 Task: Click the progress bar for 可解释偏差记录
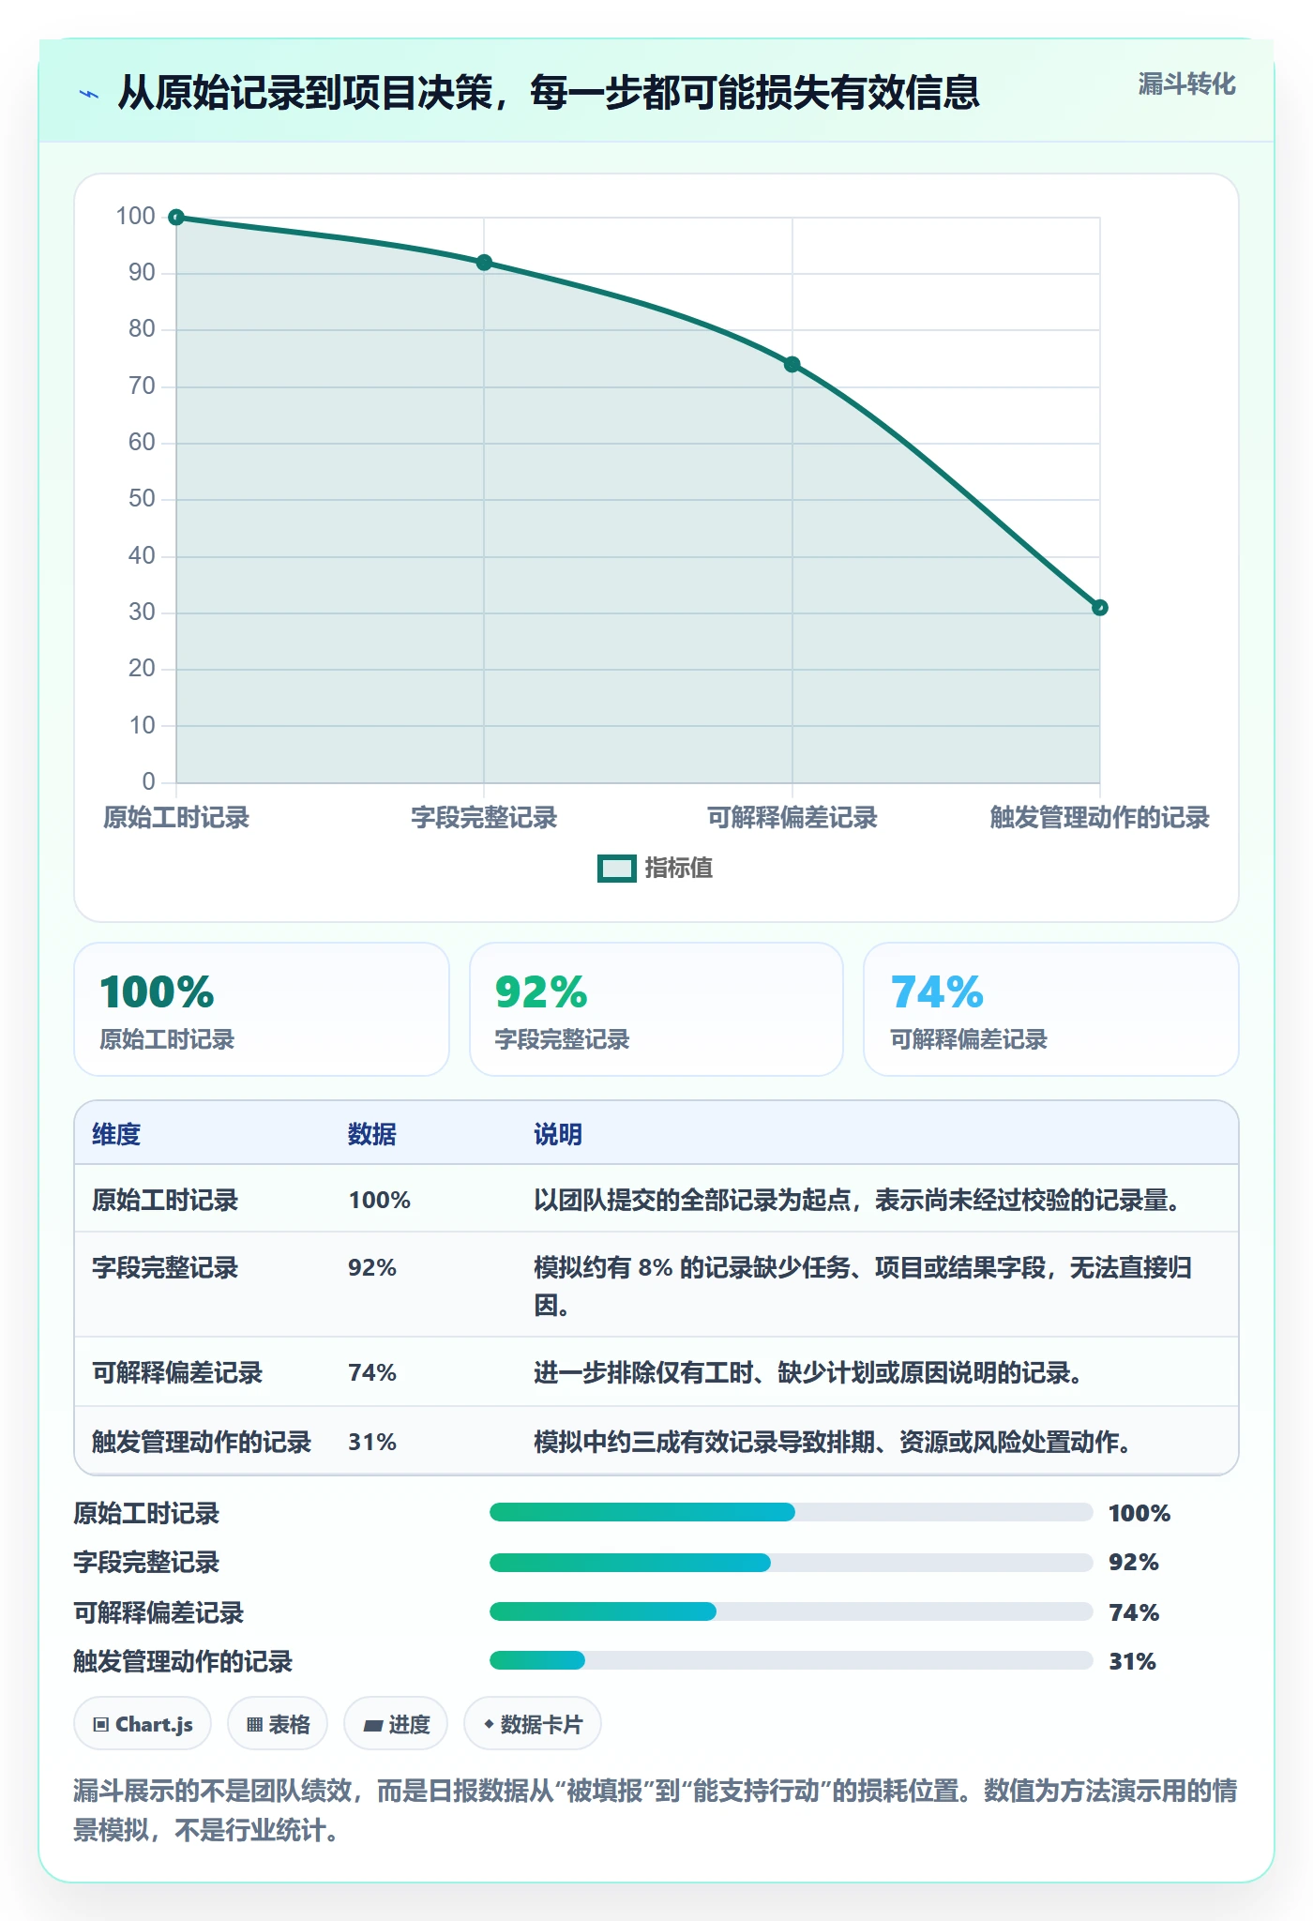coord(792,1611)
